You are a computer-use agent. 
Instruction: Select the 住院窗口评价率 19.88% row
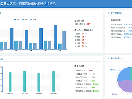[x=85, y=88]
